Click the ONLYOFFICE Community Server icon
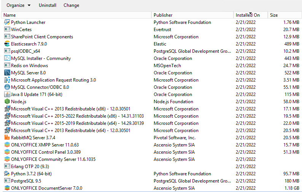This screenshot has height=192, width=302. [7, 159]
